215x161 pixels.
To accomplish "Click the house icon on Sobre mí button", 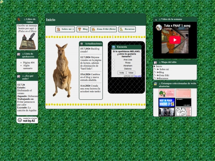I will [x=59, y=29].
